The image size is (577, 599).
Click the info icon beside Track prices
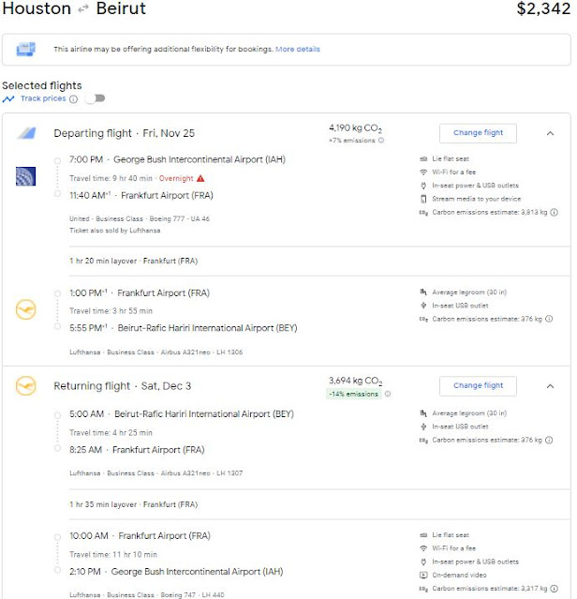point(73,98)
